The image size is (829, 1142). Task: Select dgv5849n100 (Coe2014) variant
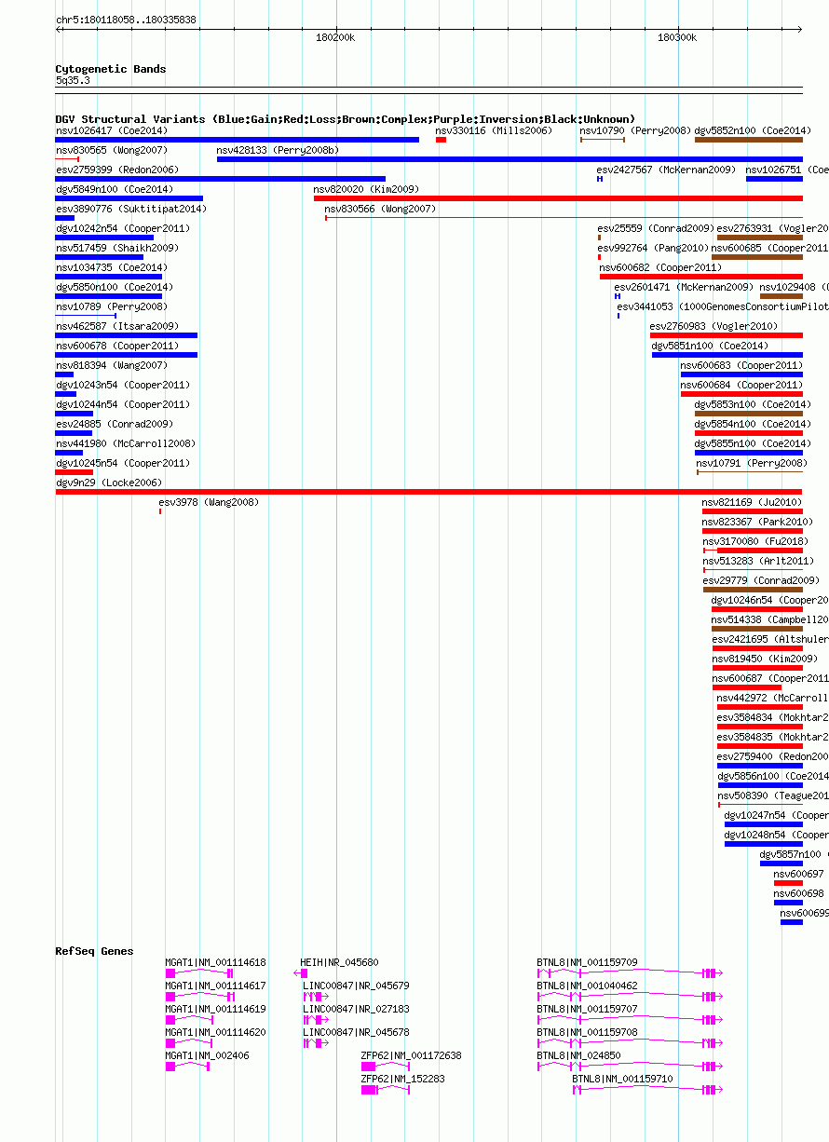tap(129, 198)
